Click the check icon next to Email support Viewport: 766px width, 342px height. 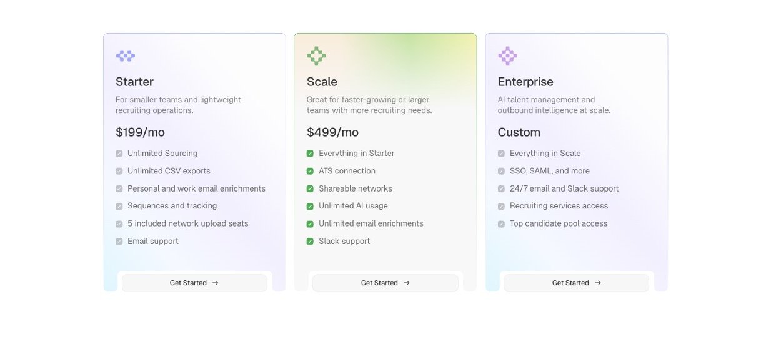pyautogui.click(x=119, y=242)
